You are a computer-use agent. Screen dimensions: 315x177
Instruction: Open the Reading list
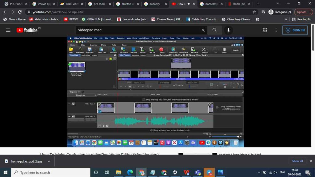pos(302,19)
